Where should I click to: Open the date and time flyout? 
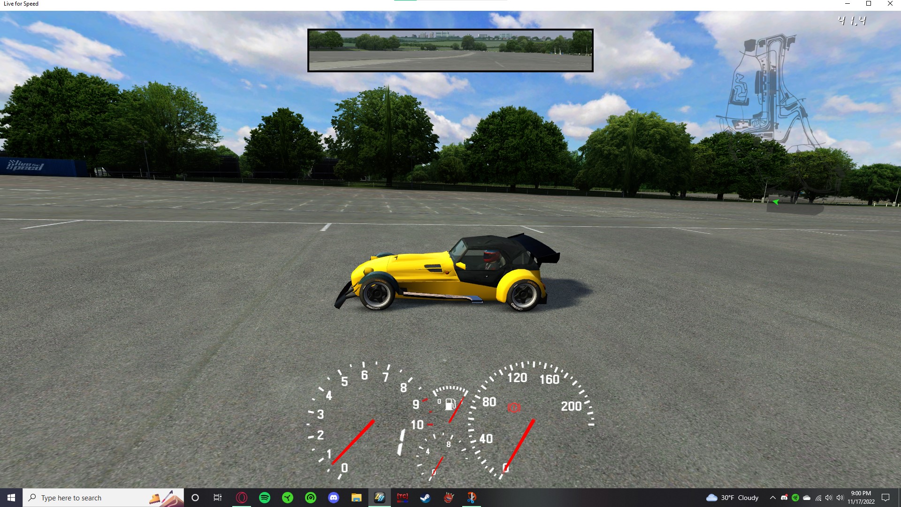(861, 498)
